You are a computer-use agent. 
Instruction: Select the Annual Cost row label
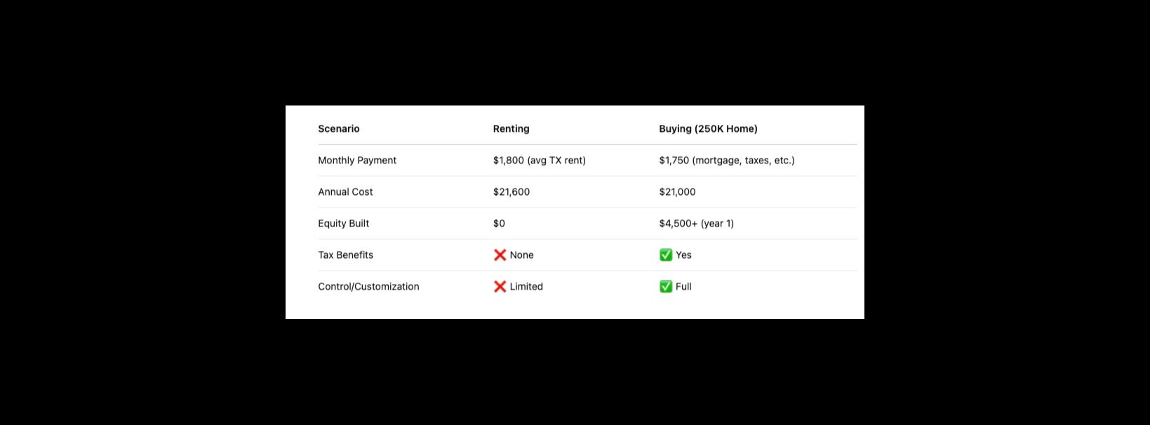[345, 192]
